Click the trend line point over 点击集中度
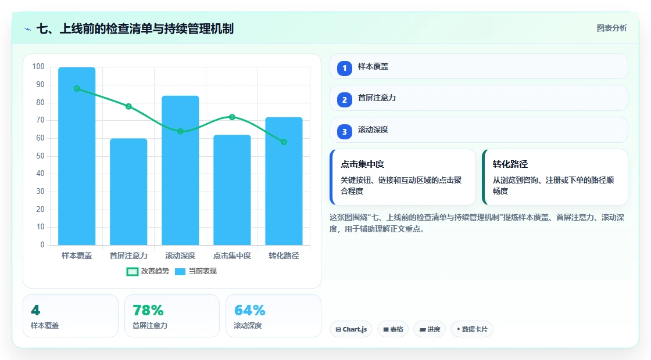651x360 pixels. coord(232,117)
